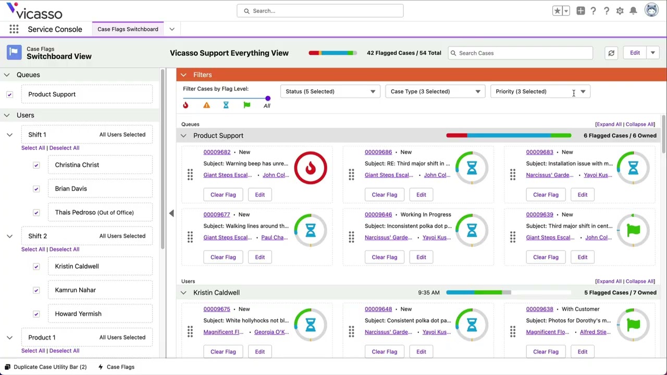667x375 pixels.
Task: Click drag handle of case 00009682
Action: pos(190,175)
